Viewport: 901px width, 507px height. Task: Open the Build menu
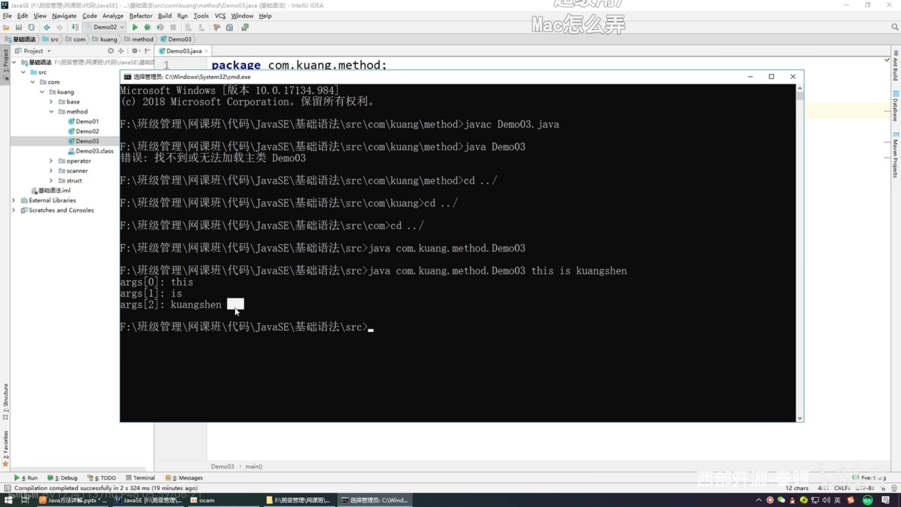click(x=164, y=16)
